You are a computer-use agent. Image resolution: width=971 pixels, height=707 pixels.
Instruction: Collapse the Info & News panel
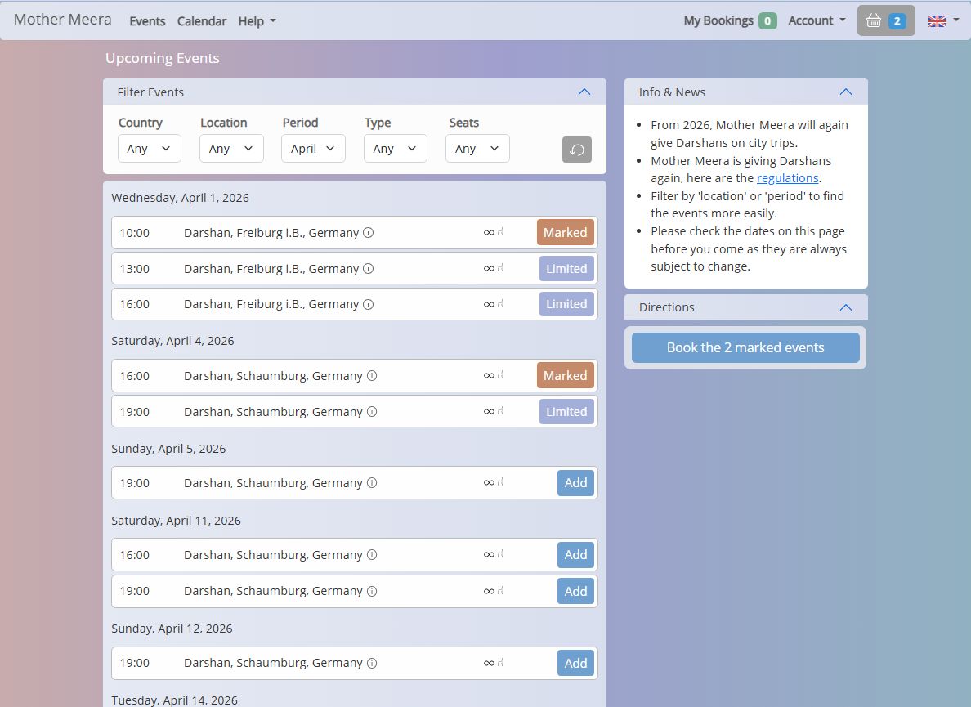click(x=845, y=92)
